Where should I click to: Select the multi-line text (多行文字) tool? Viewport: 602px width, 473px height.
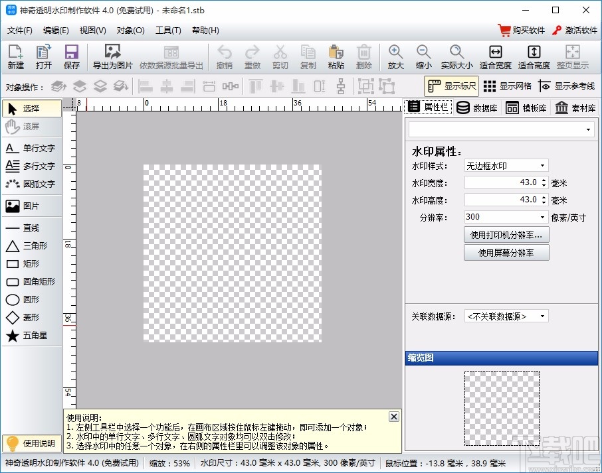coord(31,166)
